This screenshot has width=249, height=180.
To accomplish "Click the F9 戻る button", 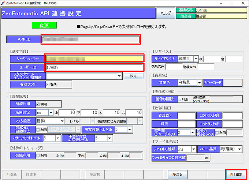I will coord(178,175).
